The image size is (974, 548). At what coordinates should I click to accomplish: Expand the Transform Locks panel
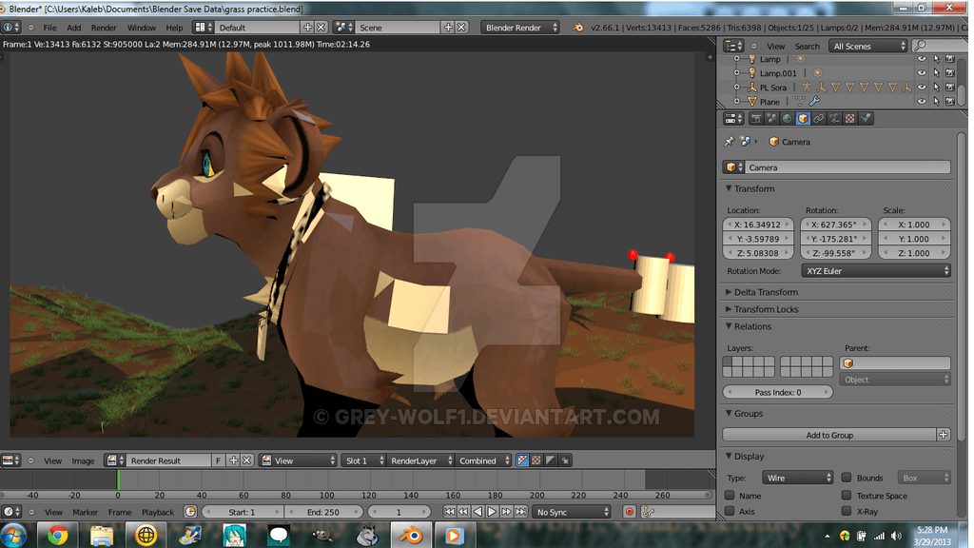762,309
